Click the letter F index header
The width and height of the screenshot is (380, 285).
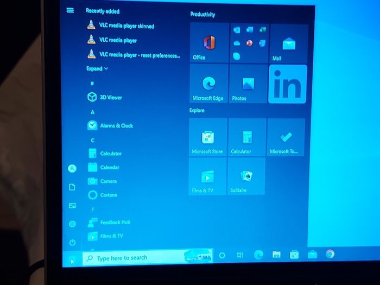click(x=92, y=210)
